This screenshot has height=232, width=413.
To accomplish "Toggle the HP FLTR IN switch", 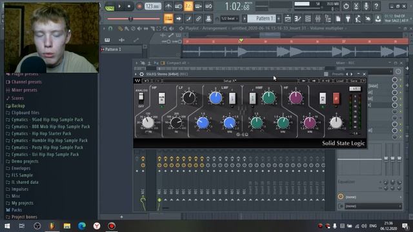I will (162, 99).
